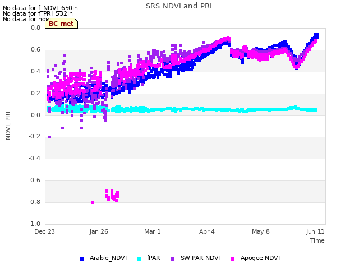Screen dimensions: 359x269
Task: Click the Apogee NDVI legend label
Action: 260,258
